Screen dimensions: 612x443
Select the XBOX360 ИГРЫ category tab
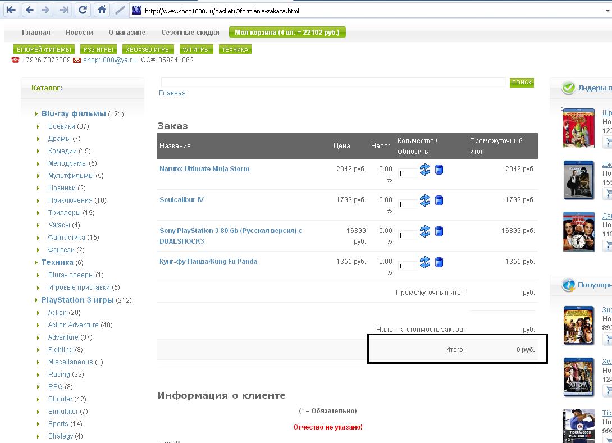pyautogui.click(x=148, y=49)
